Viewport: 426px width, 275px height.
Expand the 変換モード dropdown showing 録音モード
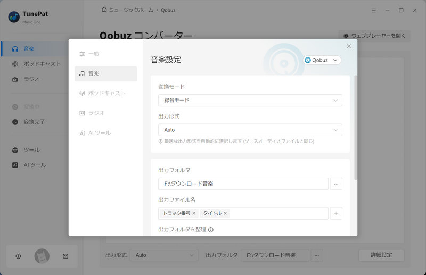pyautogui.click(x=250, y=100)
